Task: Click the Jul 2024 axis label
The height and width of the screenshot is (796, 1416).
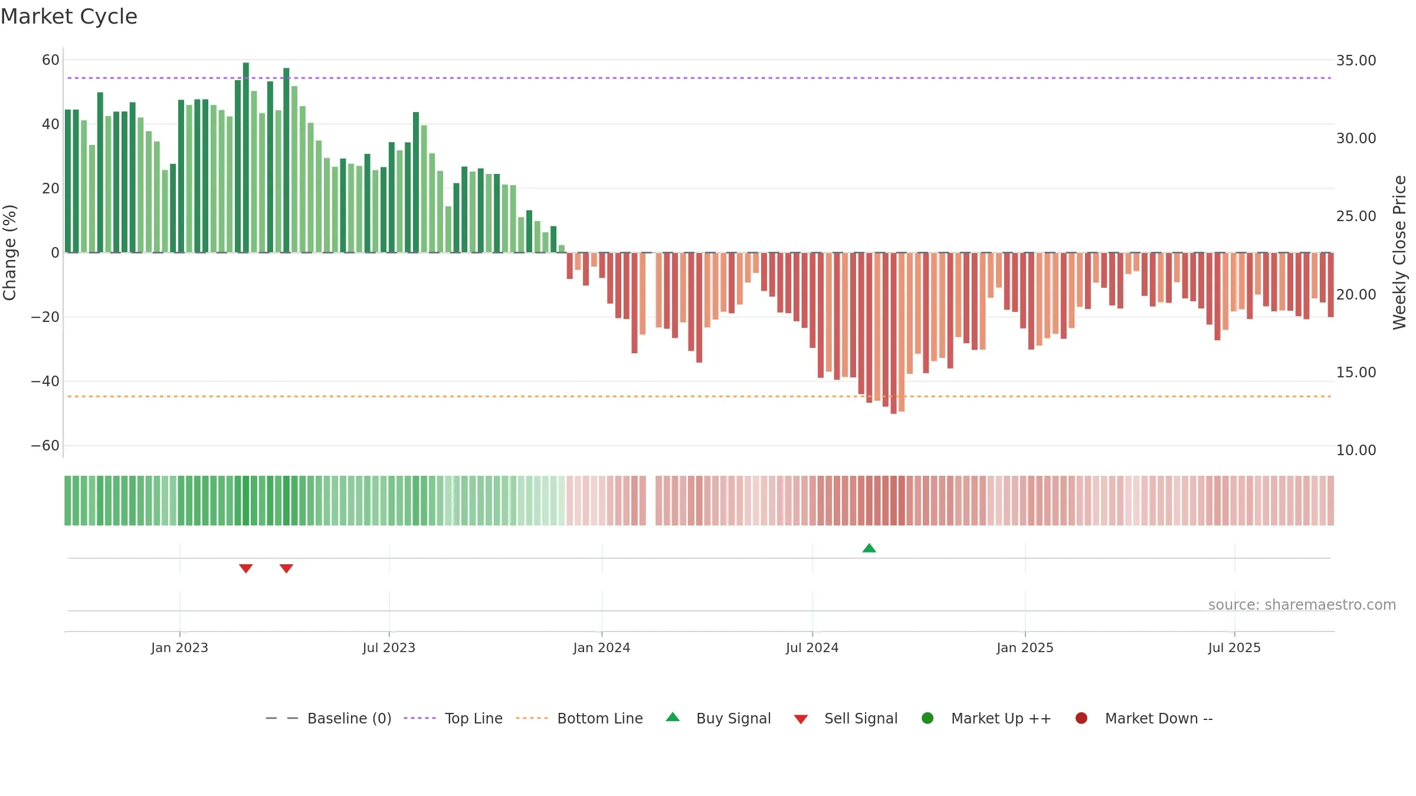Action: [812, 648]
